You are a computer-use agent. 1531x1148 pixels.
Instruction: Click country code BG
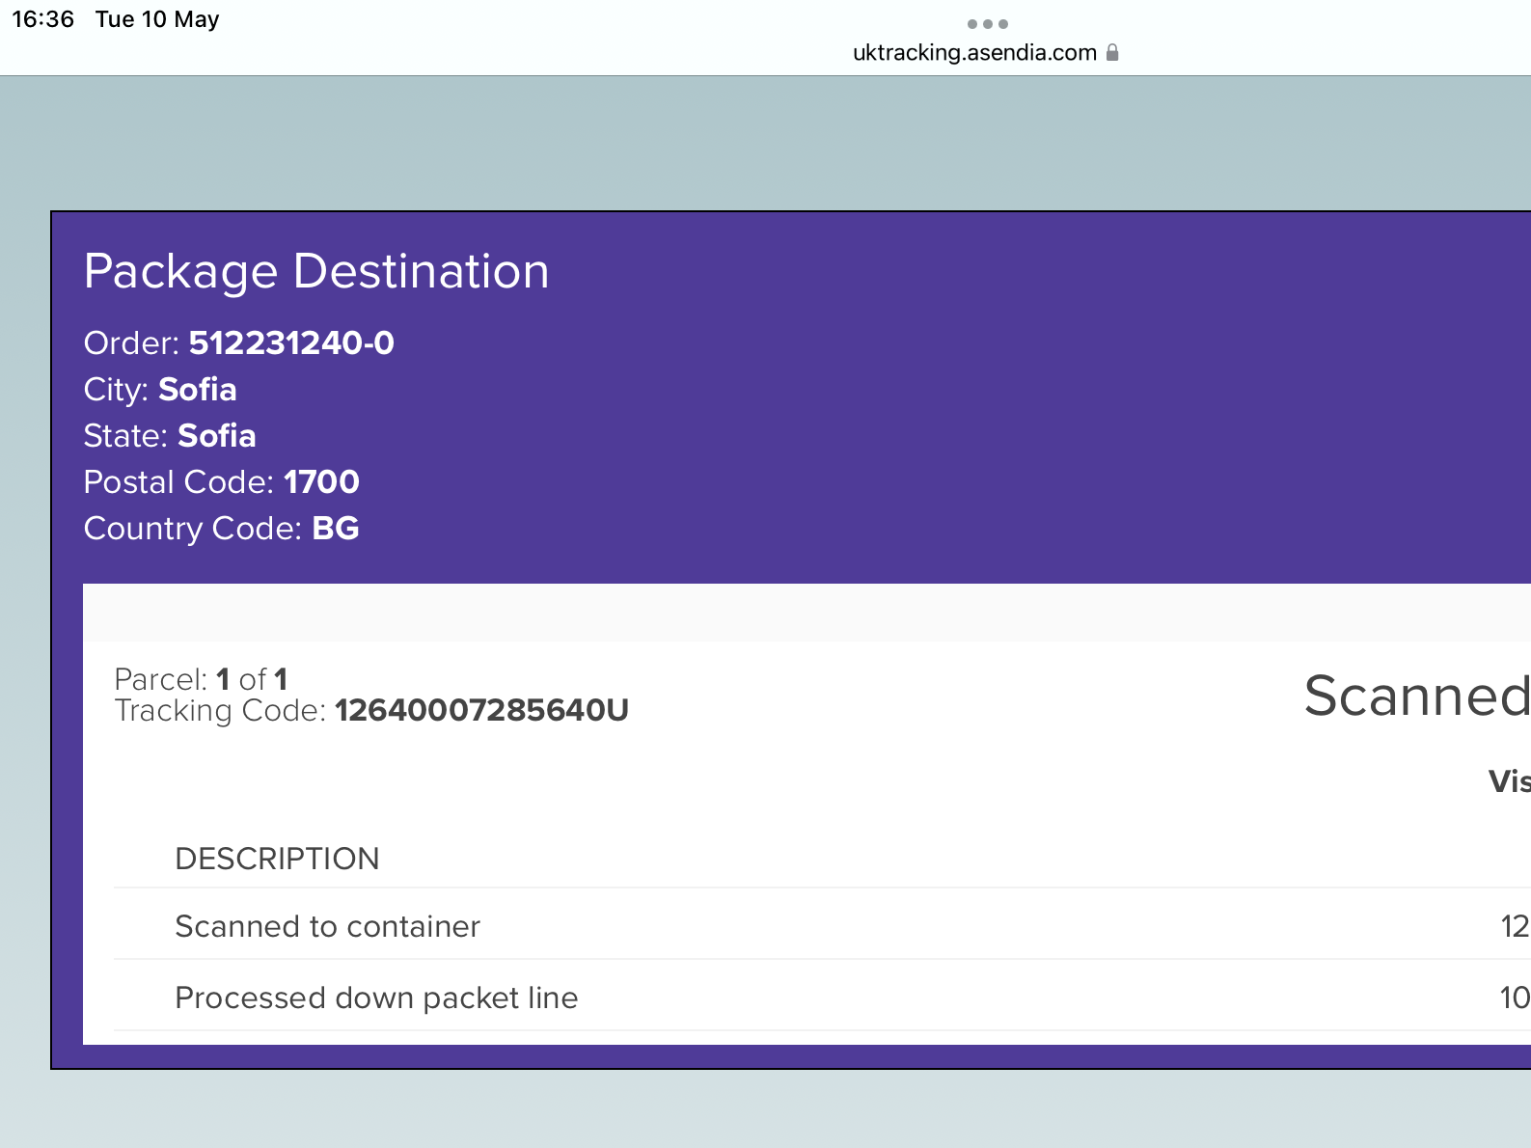(335, 529)
